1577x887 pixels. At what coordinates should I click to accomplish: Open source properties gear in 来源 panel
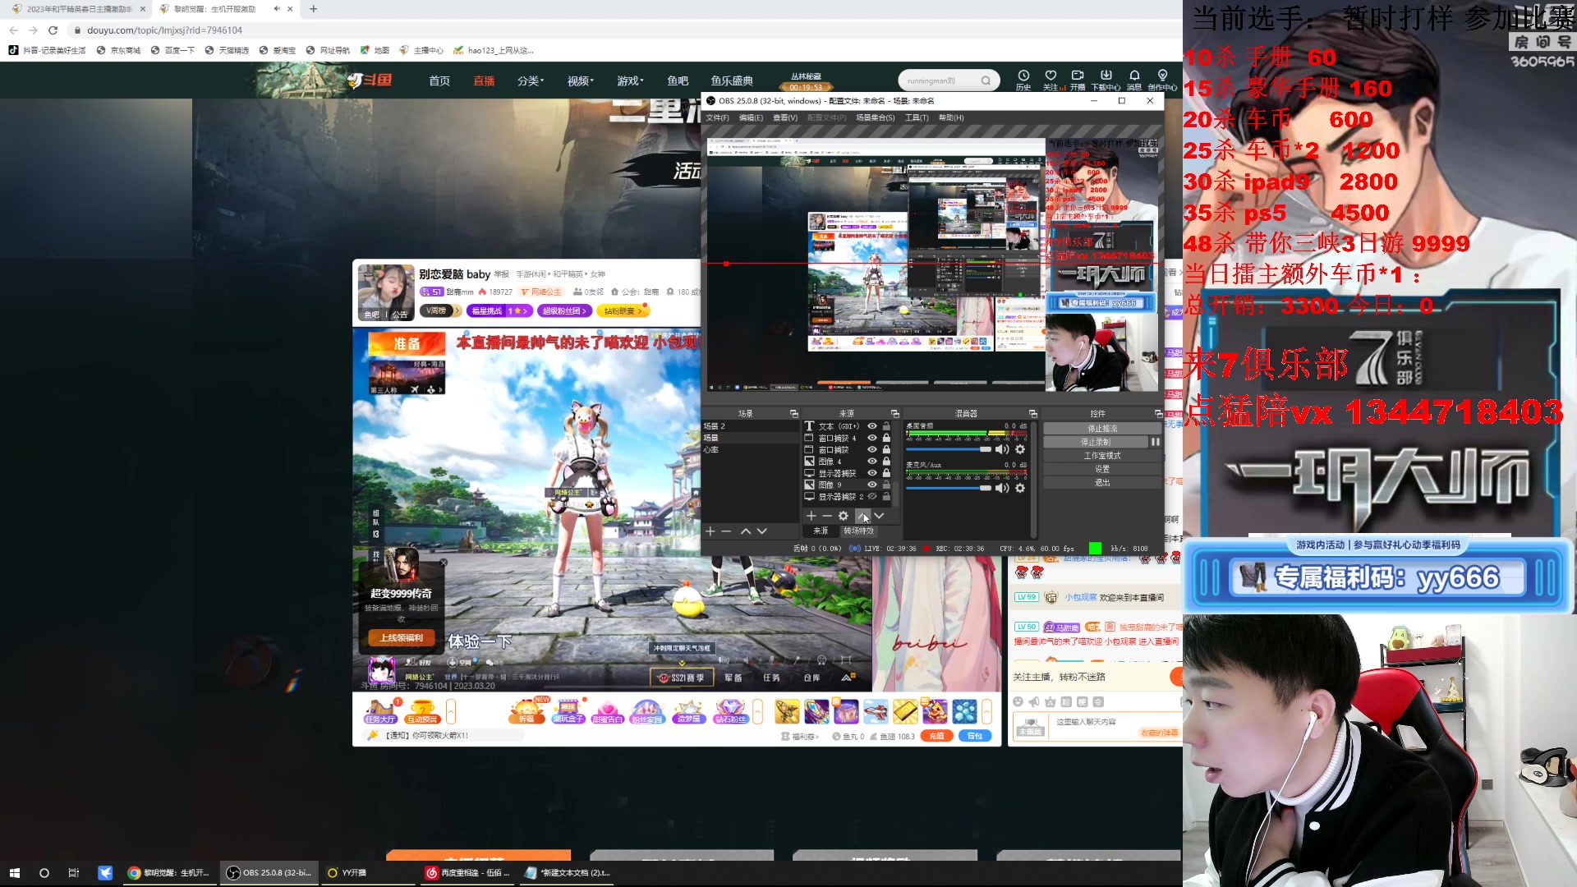[x=844, y=516]
